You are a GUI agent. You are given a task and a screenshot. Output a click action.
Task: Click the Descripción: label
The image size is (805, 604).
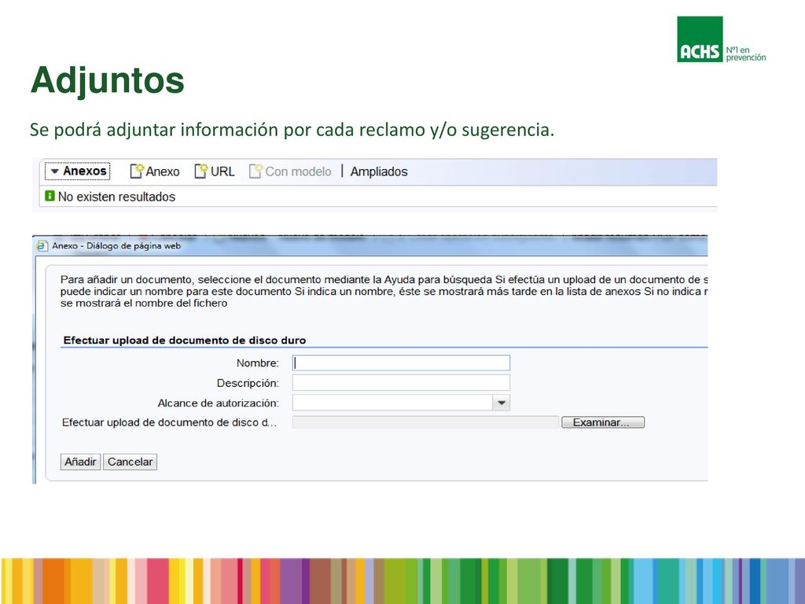point(248,383)
